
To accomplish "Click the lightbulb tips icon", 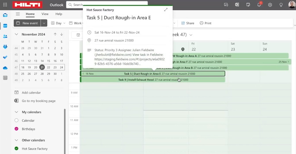I will (281, 5).
